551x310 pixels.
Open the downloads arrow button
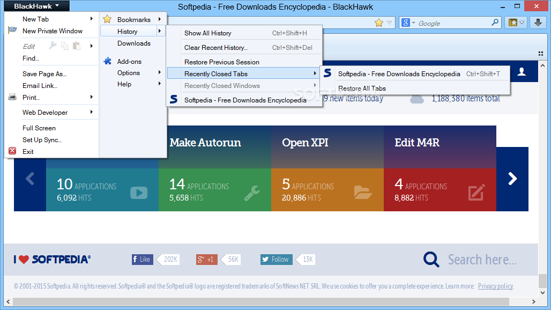pyautogui.click(x=538, y=23)
